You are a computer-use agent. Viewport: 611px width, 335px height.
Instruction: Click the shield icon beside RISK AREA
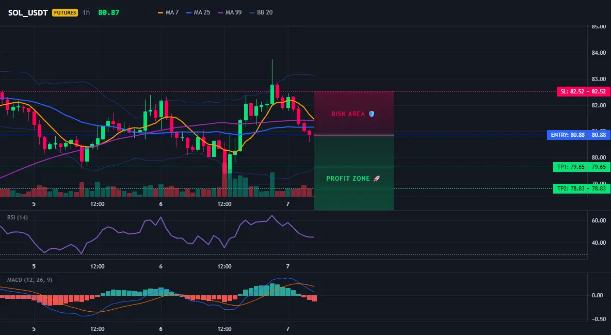[x=372, y=114]
